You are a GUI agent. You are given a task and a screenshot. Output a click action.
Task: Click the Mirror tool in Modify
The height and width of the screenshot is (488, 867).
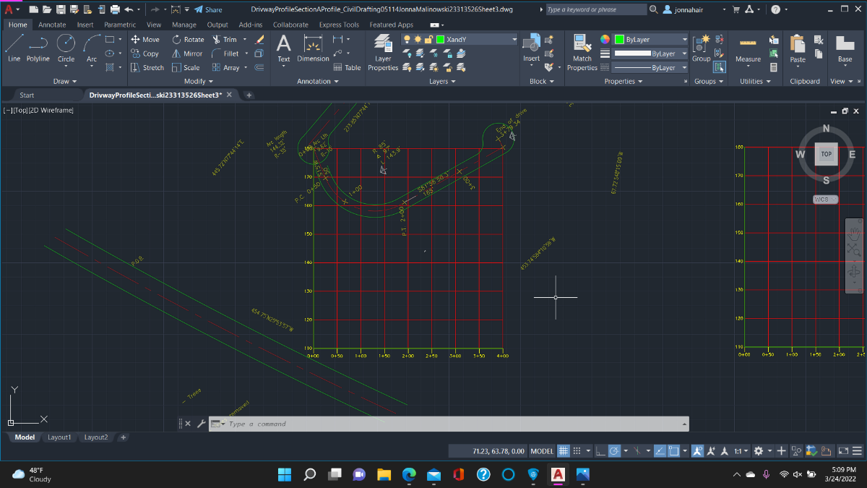pos(187,53)
